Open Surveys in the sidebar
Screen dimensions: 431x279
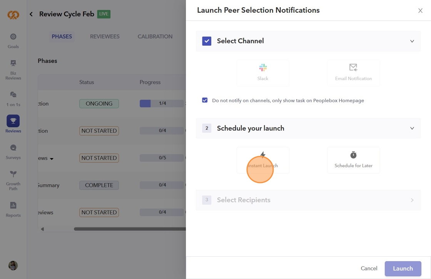13,151
